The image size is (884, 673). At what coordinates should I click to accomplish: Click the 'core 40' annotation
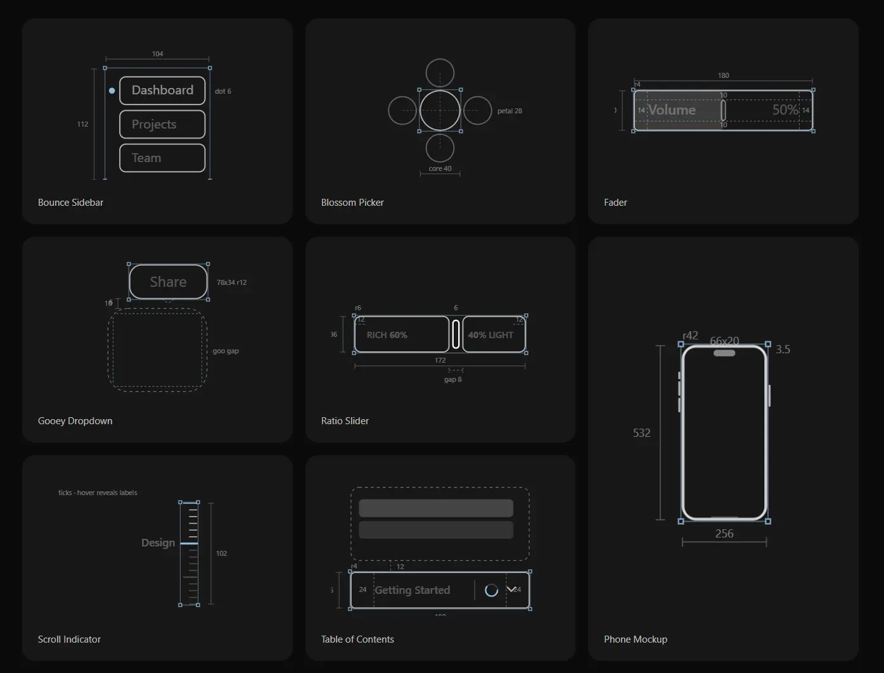pos(440,168)
